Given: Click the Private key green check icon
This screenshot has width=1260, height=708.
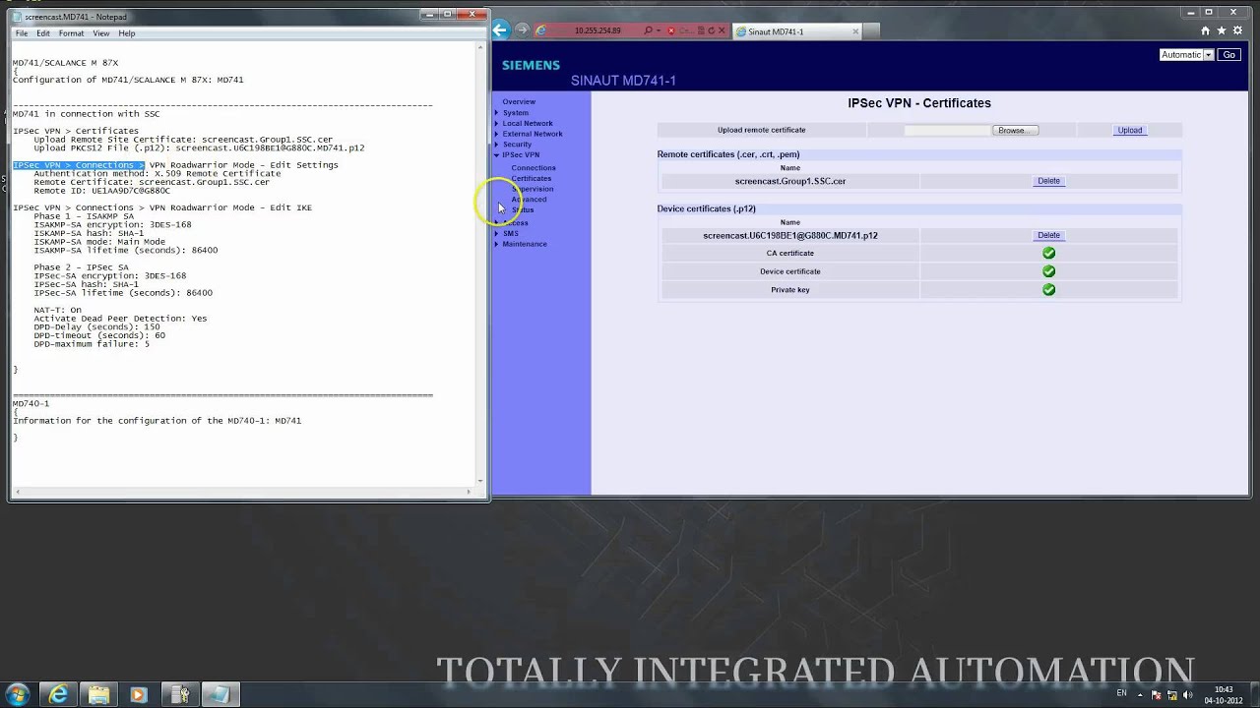Looking at the screenshot, I should point(1048,290).
